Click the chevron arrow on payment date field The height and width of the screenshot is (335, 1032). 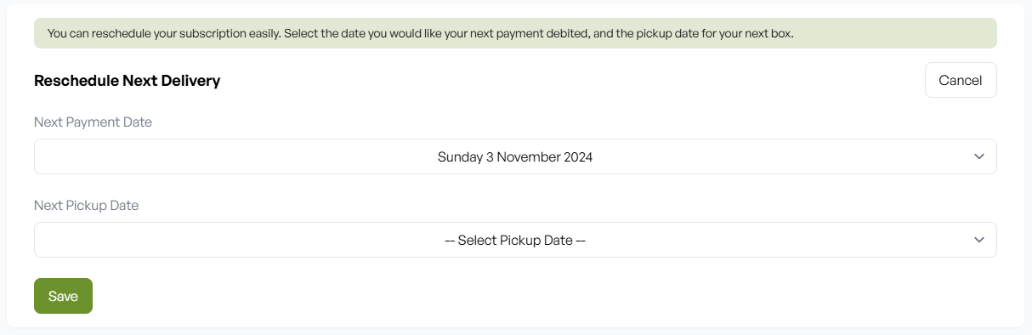979,156
